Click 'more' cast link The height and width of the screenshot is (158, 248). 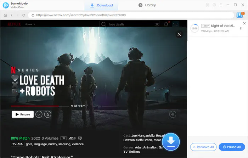[x=157, y=140]
